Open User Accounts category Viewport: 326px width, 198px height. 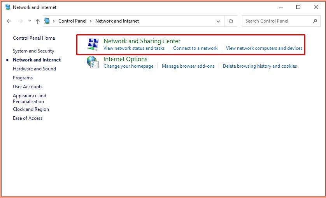28,87
